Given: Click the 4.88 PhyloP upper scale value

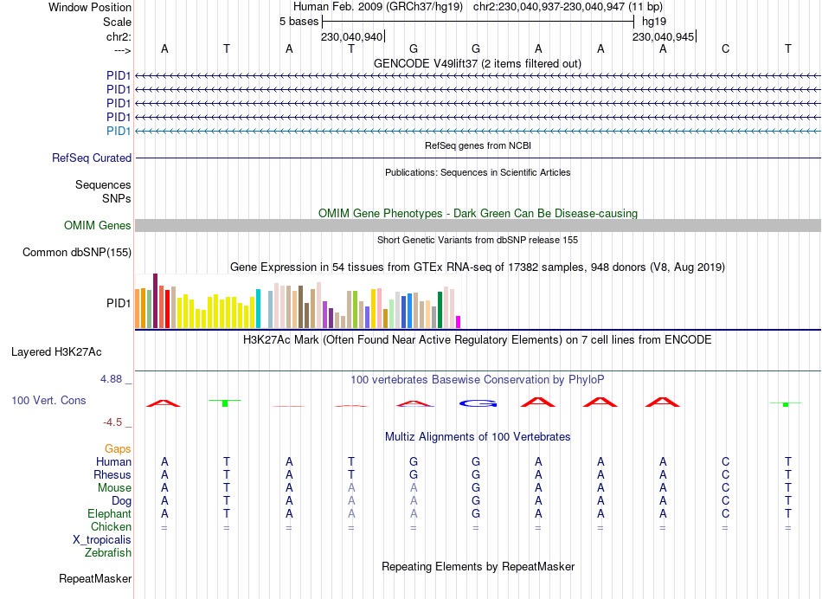Looking at the screenshot, I should click(x=111, y=378).
